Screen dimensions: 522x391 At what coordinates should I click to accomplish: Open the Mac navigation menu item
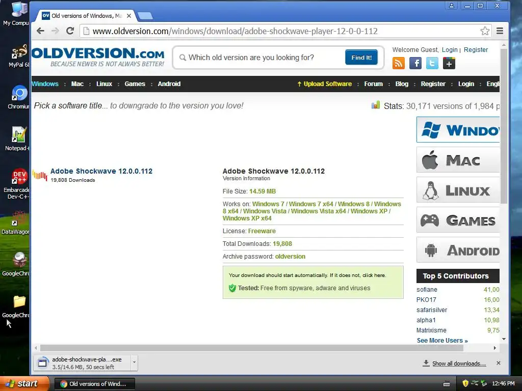click(77, 84)
